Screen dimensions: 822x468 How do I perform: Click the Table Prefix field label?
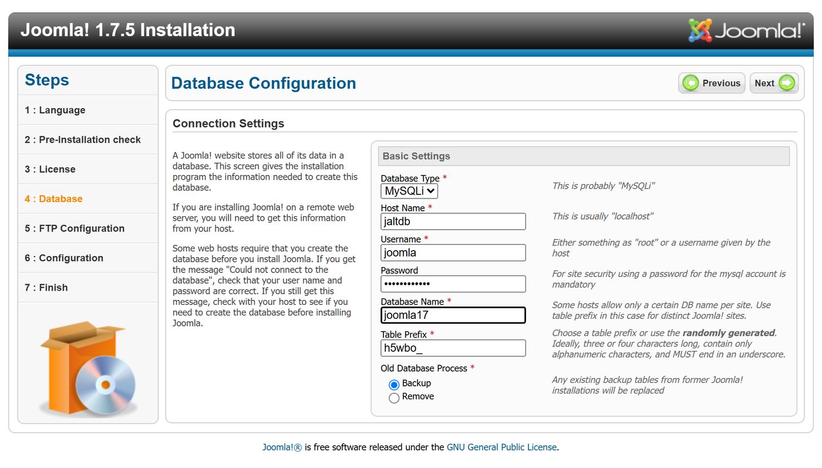[407, 334]
